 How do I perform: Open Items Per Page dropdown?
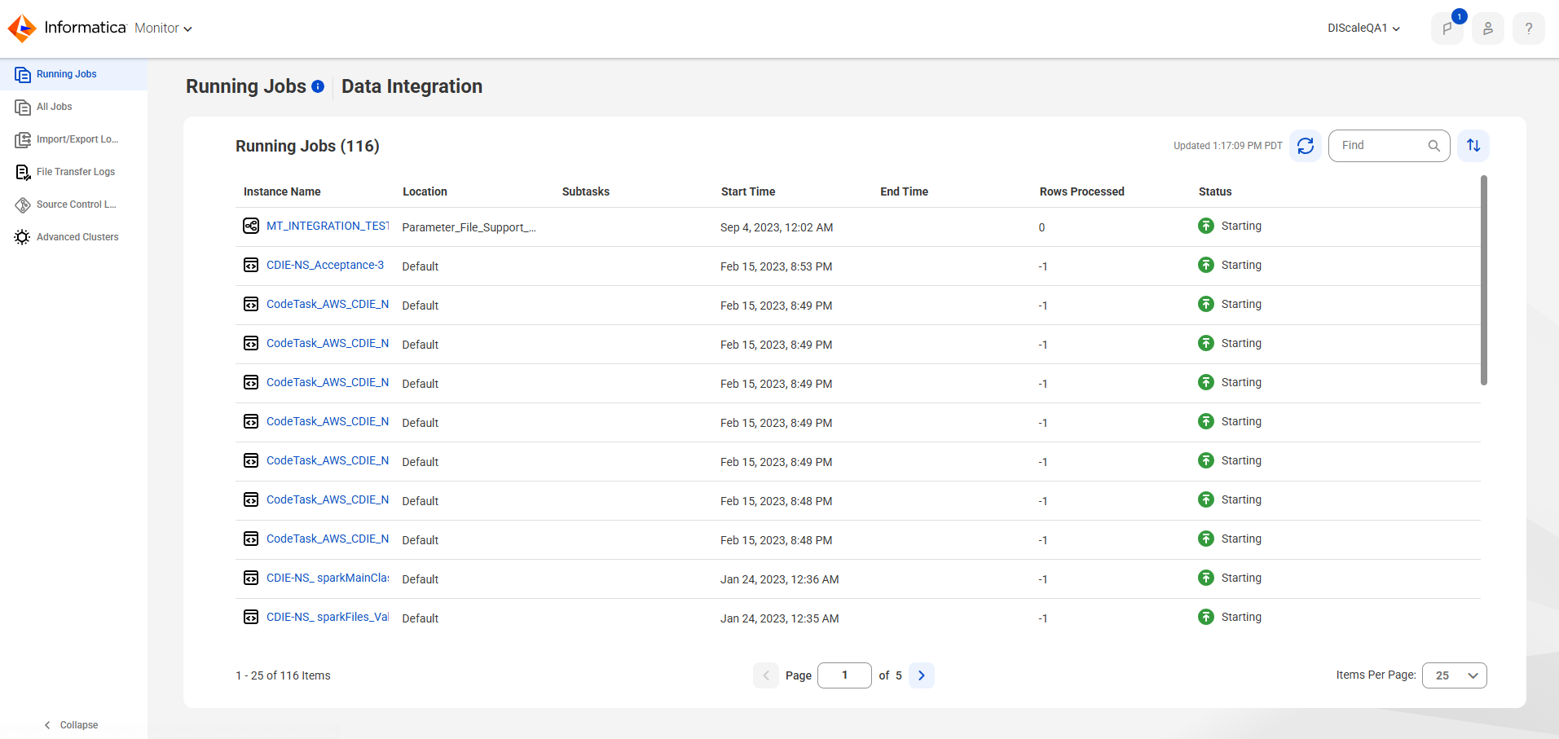[x=1455, y=675]
